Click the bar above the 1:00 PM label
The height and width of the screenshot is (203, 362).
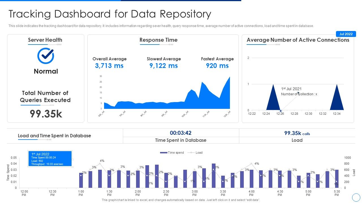81,180
